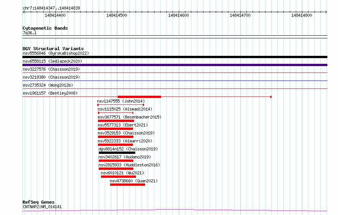Viewport: 338px width, 215px height.
Task: Click the nsv5556846 (ByrskaBishop2022) variant label
Action: click(55, 53)
